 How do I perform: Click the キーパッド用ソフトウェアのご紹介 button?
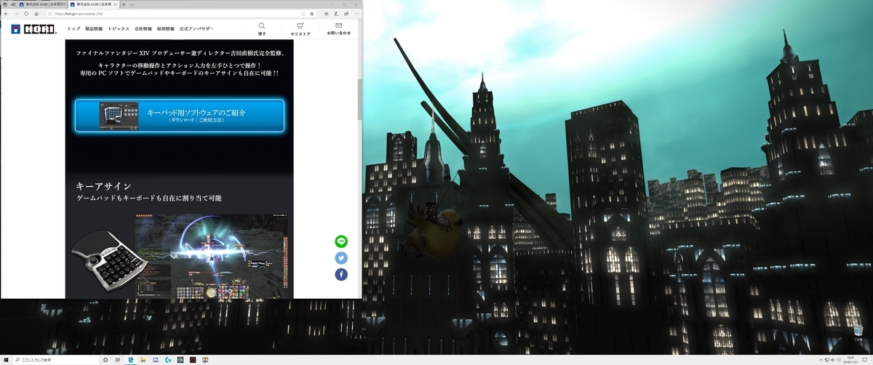point(179,116)
